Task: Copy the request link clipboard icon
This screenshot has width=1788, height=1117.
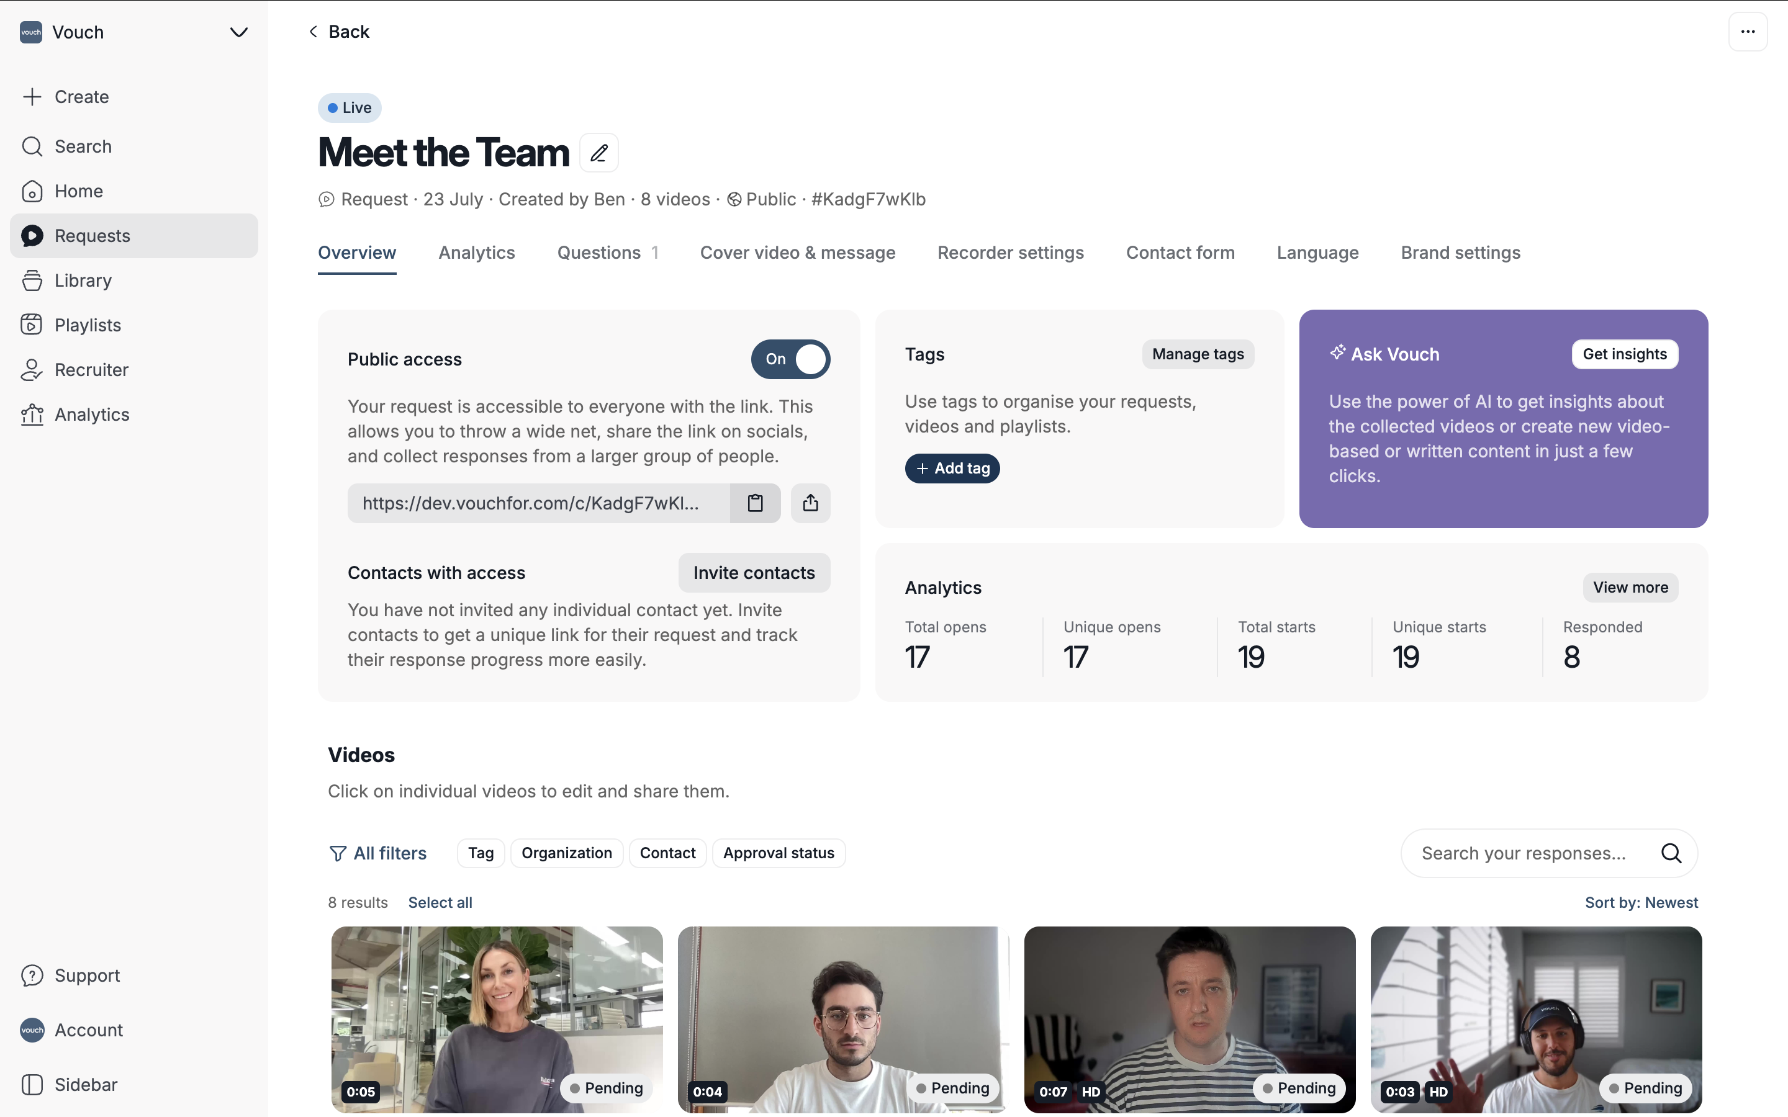Action: [755, 503]
